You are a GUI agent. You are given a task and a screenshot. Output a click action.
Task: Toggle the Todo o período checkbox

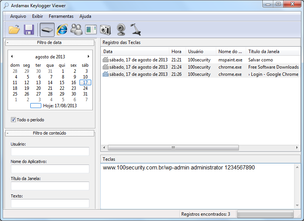click(x=13, y=120)
